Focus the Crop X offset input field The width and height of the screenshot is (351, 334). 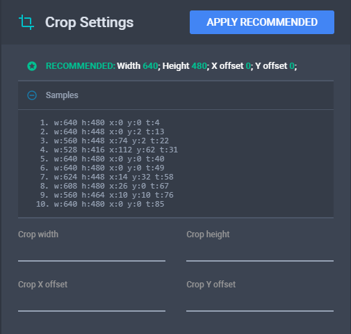(x=92, y=303)
